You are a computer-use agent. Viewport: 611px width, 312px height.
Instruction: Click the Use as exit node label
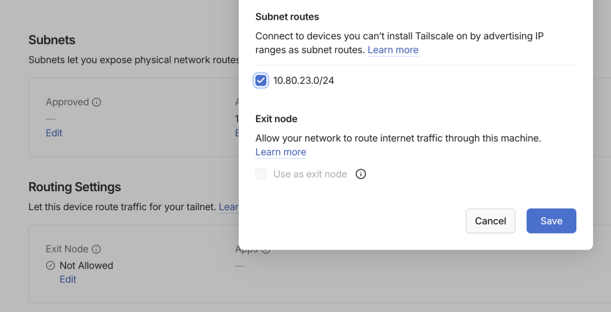[x=310, y=174]
